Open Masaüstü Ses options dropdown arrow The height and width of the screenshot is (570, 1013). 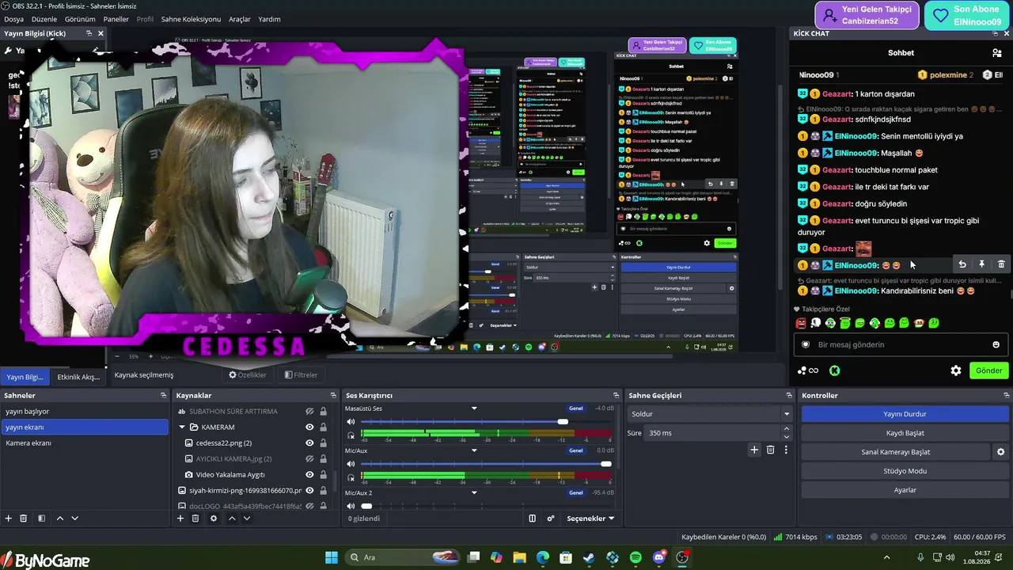coord(474,408)
